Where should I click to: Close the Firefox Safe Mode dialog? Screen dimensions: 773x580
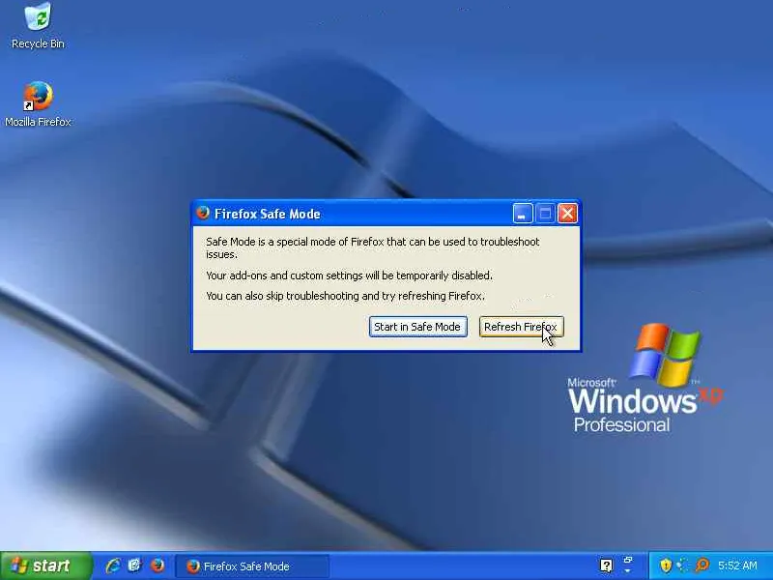pos(567,214)
